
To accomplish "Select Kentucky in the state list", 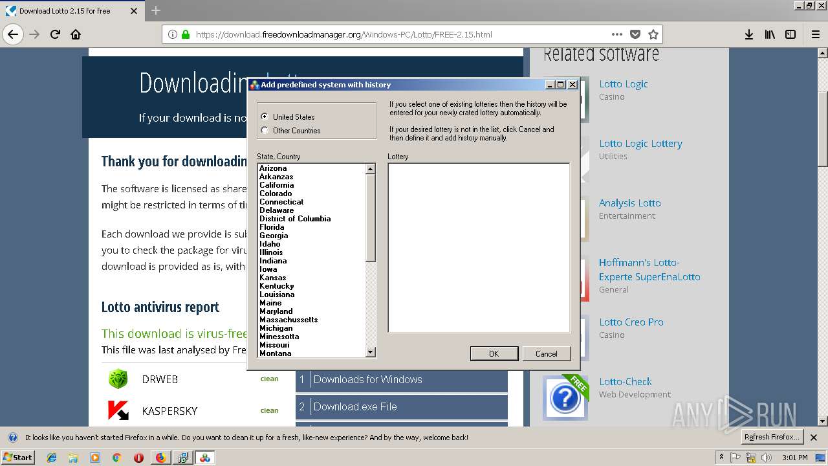I will coord(277,286).
